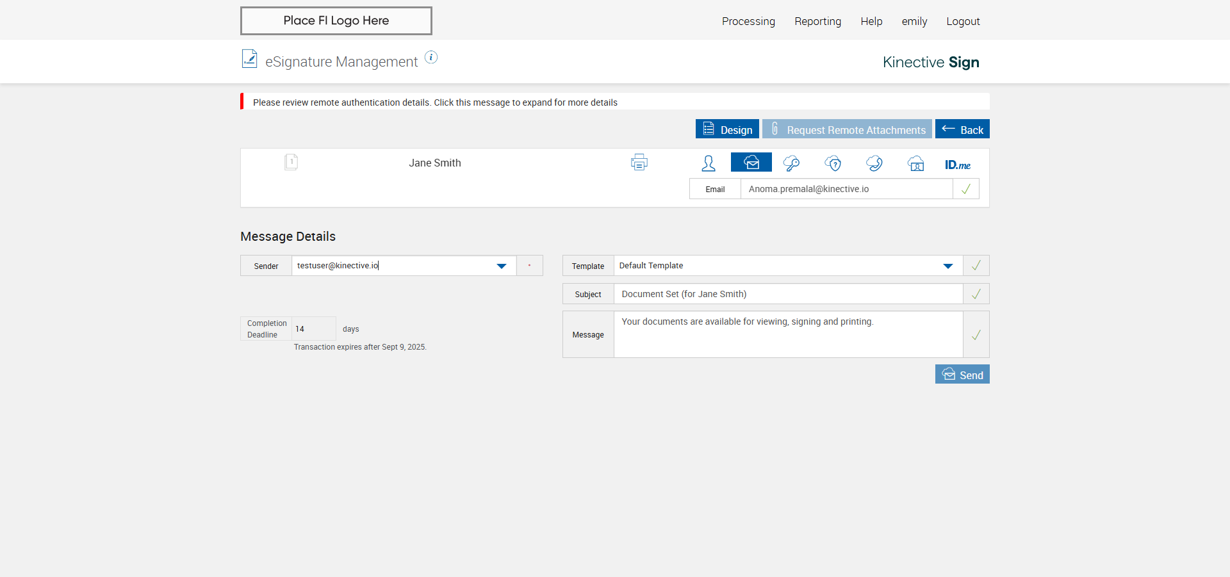This screenshot has width=1230, height=577.
Task: Click the info icon next to eSignature Management
Action: pos(431,58)
